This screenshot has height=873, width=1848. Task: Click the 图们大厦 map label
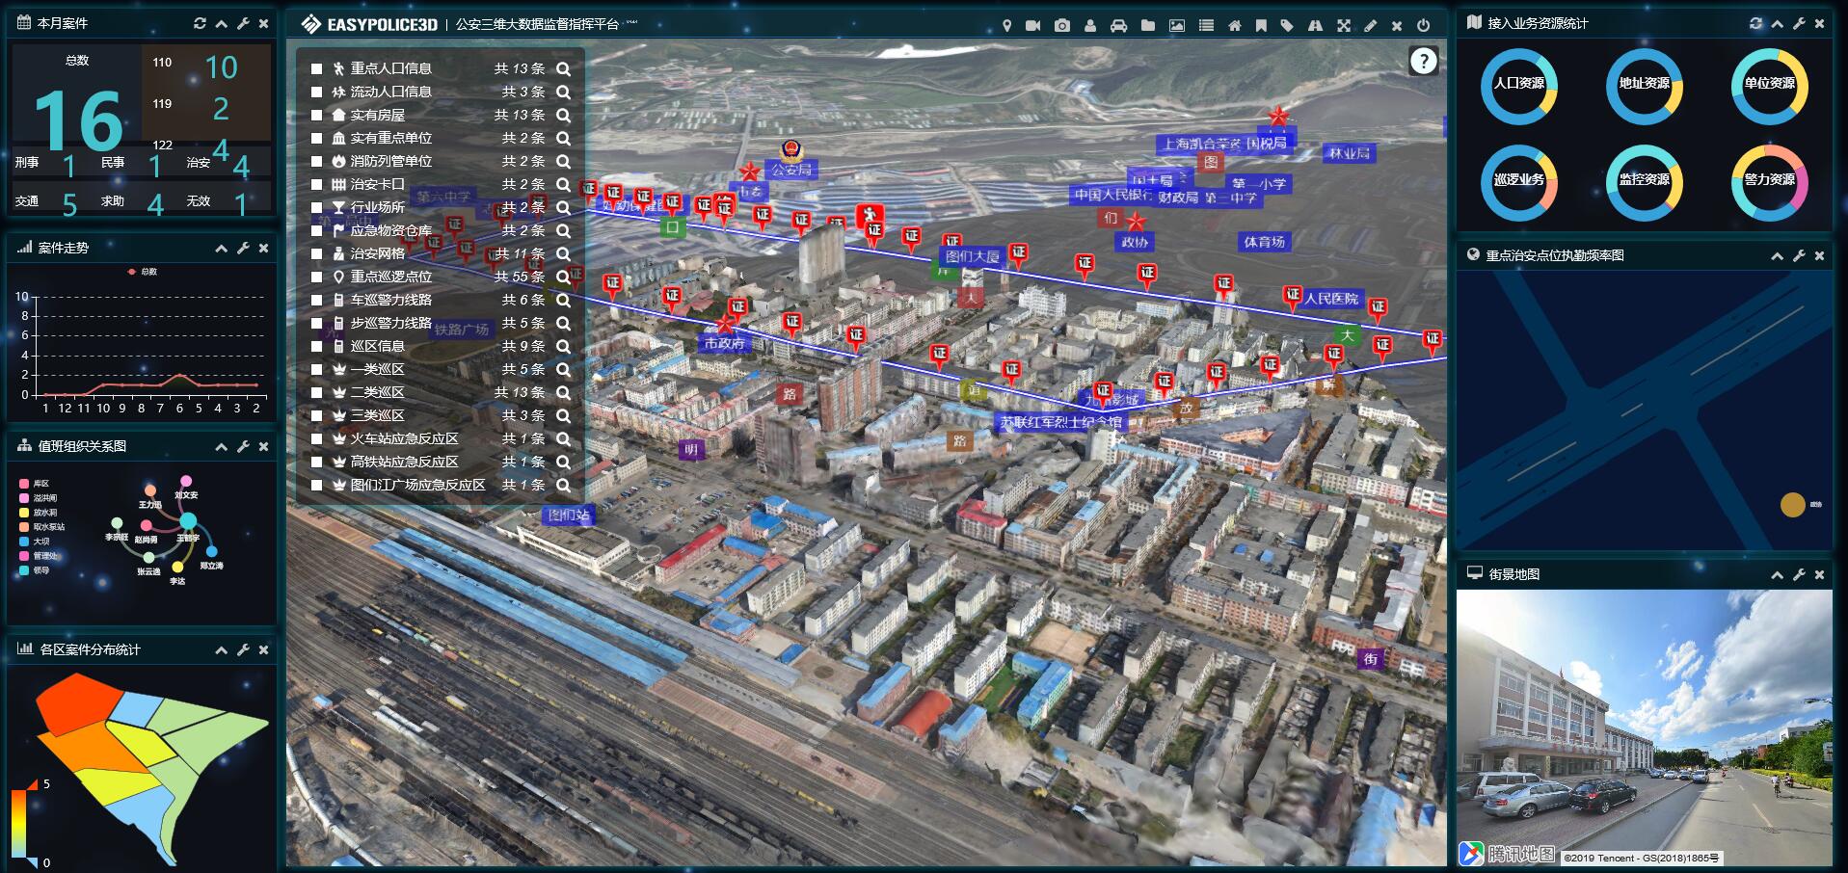pos(972,256)
